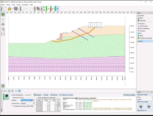Select the Séisme mode
This screenshot has height=116, width=153.
click(140, 36)
